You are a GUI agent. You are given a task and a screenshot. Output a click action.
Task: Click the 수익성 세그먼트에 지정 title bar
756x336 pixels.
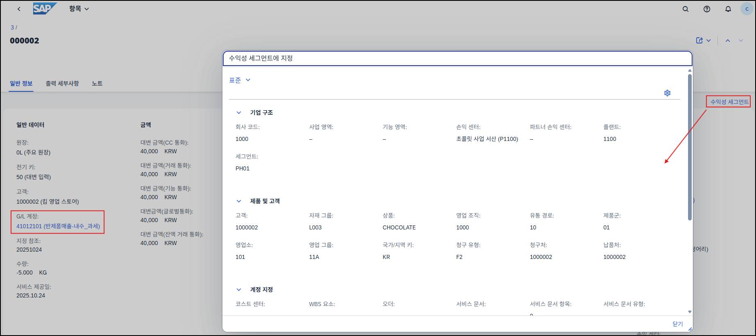click(x=457, y=58)
